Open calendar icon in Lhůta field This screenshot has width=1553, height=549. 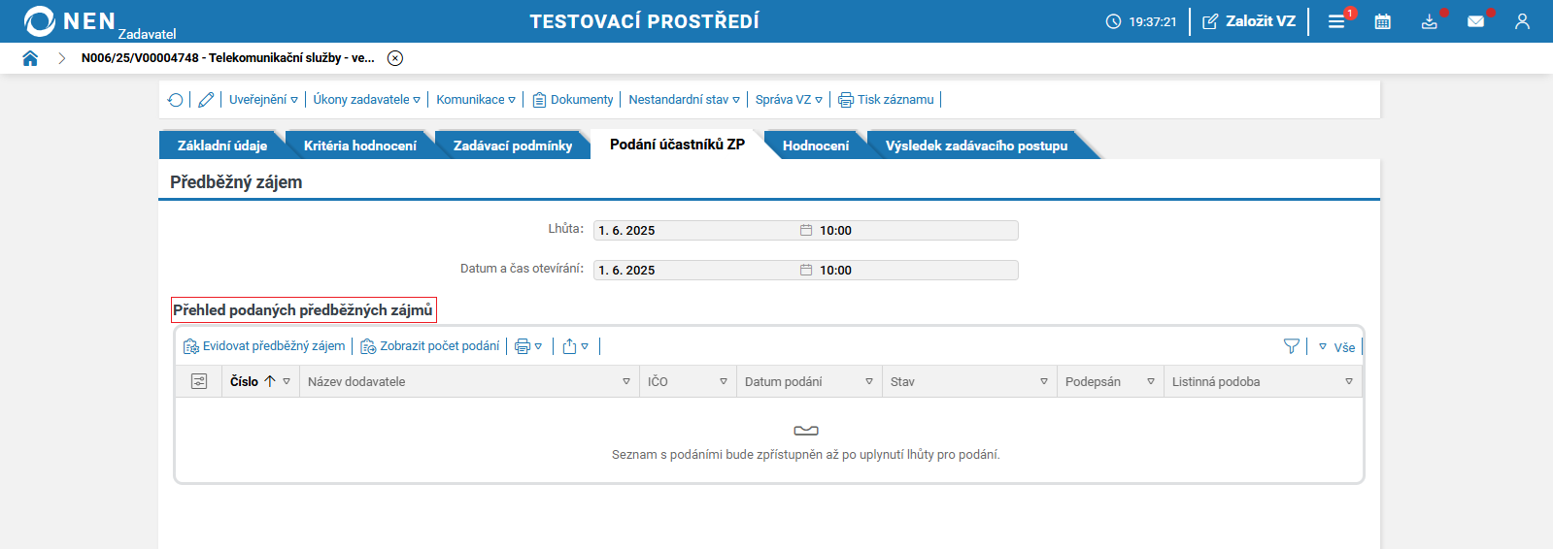coord(806,231)
